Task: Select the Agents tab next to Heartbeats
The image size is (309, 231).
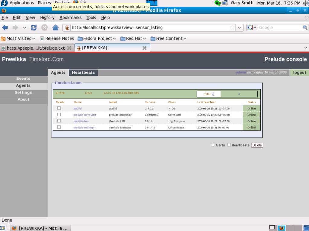Action: [x=58, y=72]
